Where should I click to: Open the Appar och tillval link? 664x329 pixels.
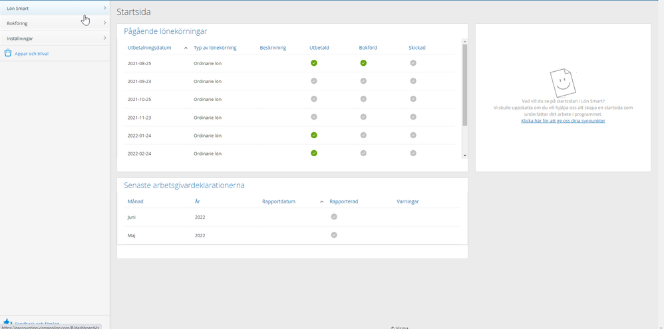click(x=31, y=54)
